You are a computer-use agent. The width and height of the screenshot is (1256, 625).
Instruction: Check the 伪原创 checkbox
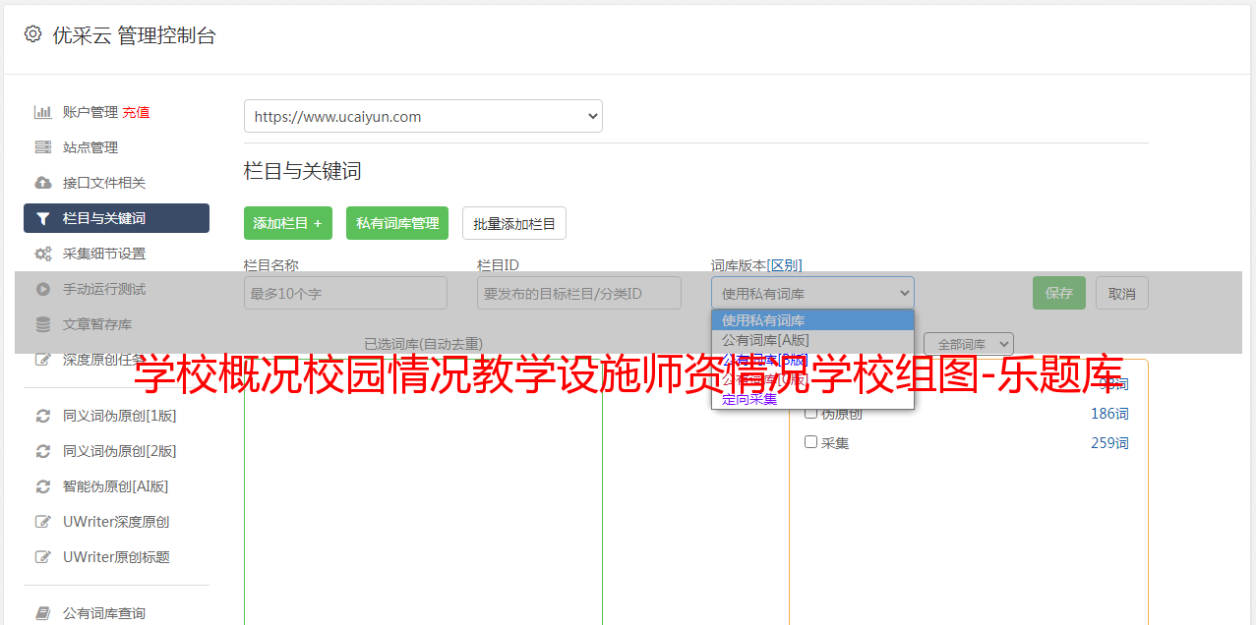811,413
